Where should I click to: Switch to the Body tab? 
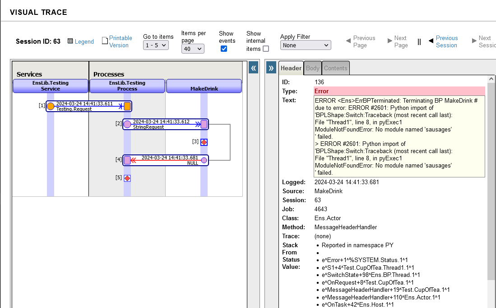(313, 68)
